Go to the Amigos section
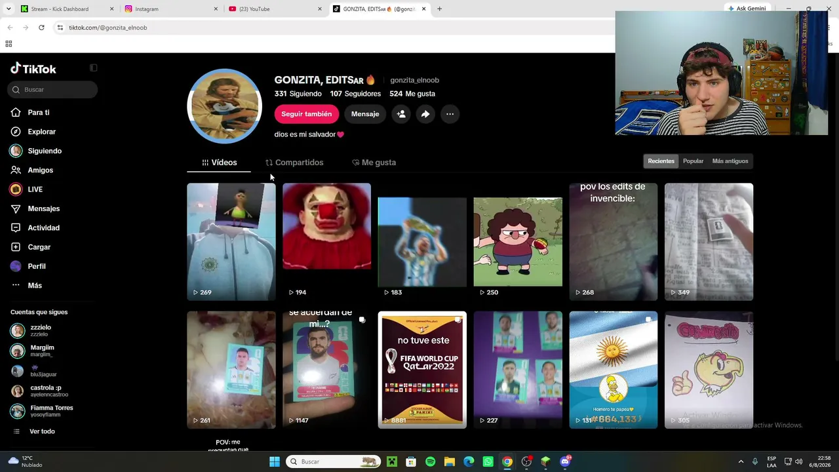 [x=32, y=170]
